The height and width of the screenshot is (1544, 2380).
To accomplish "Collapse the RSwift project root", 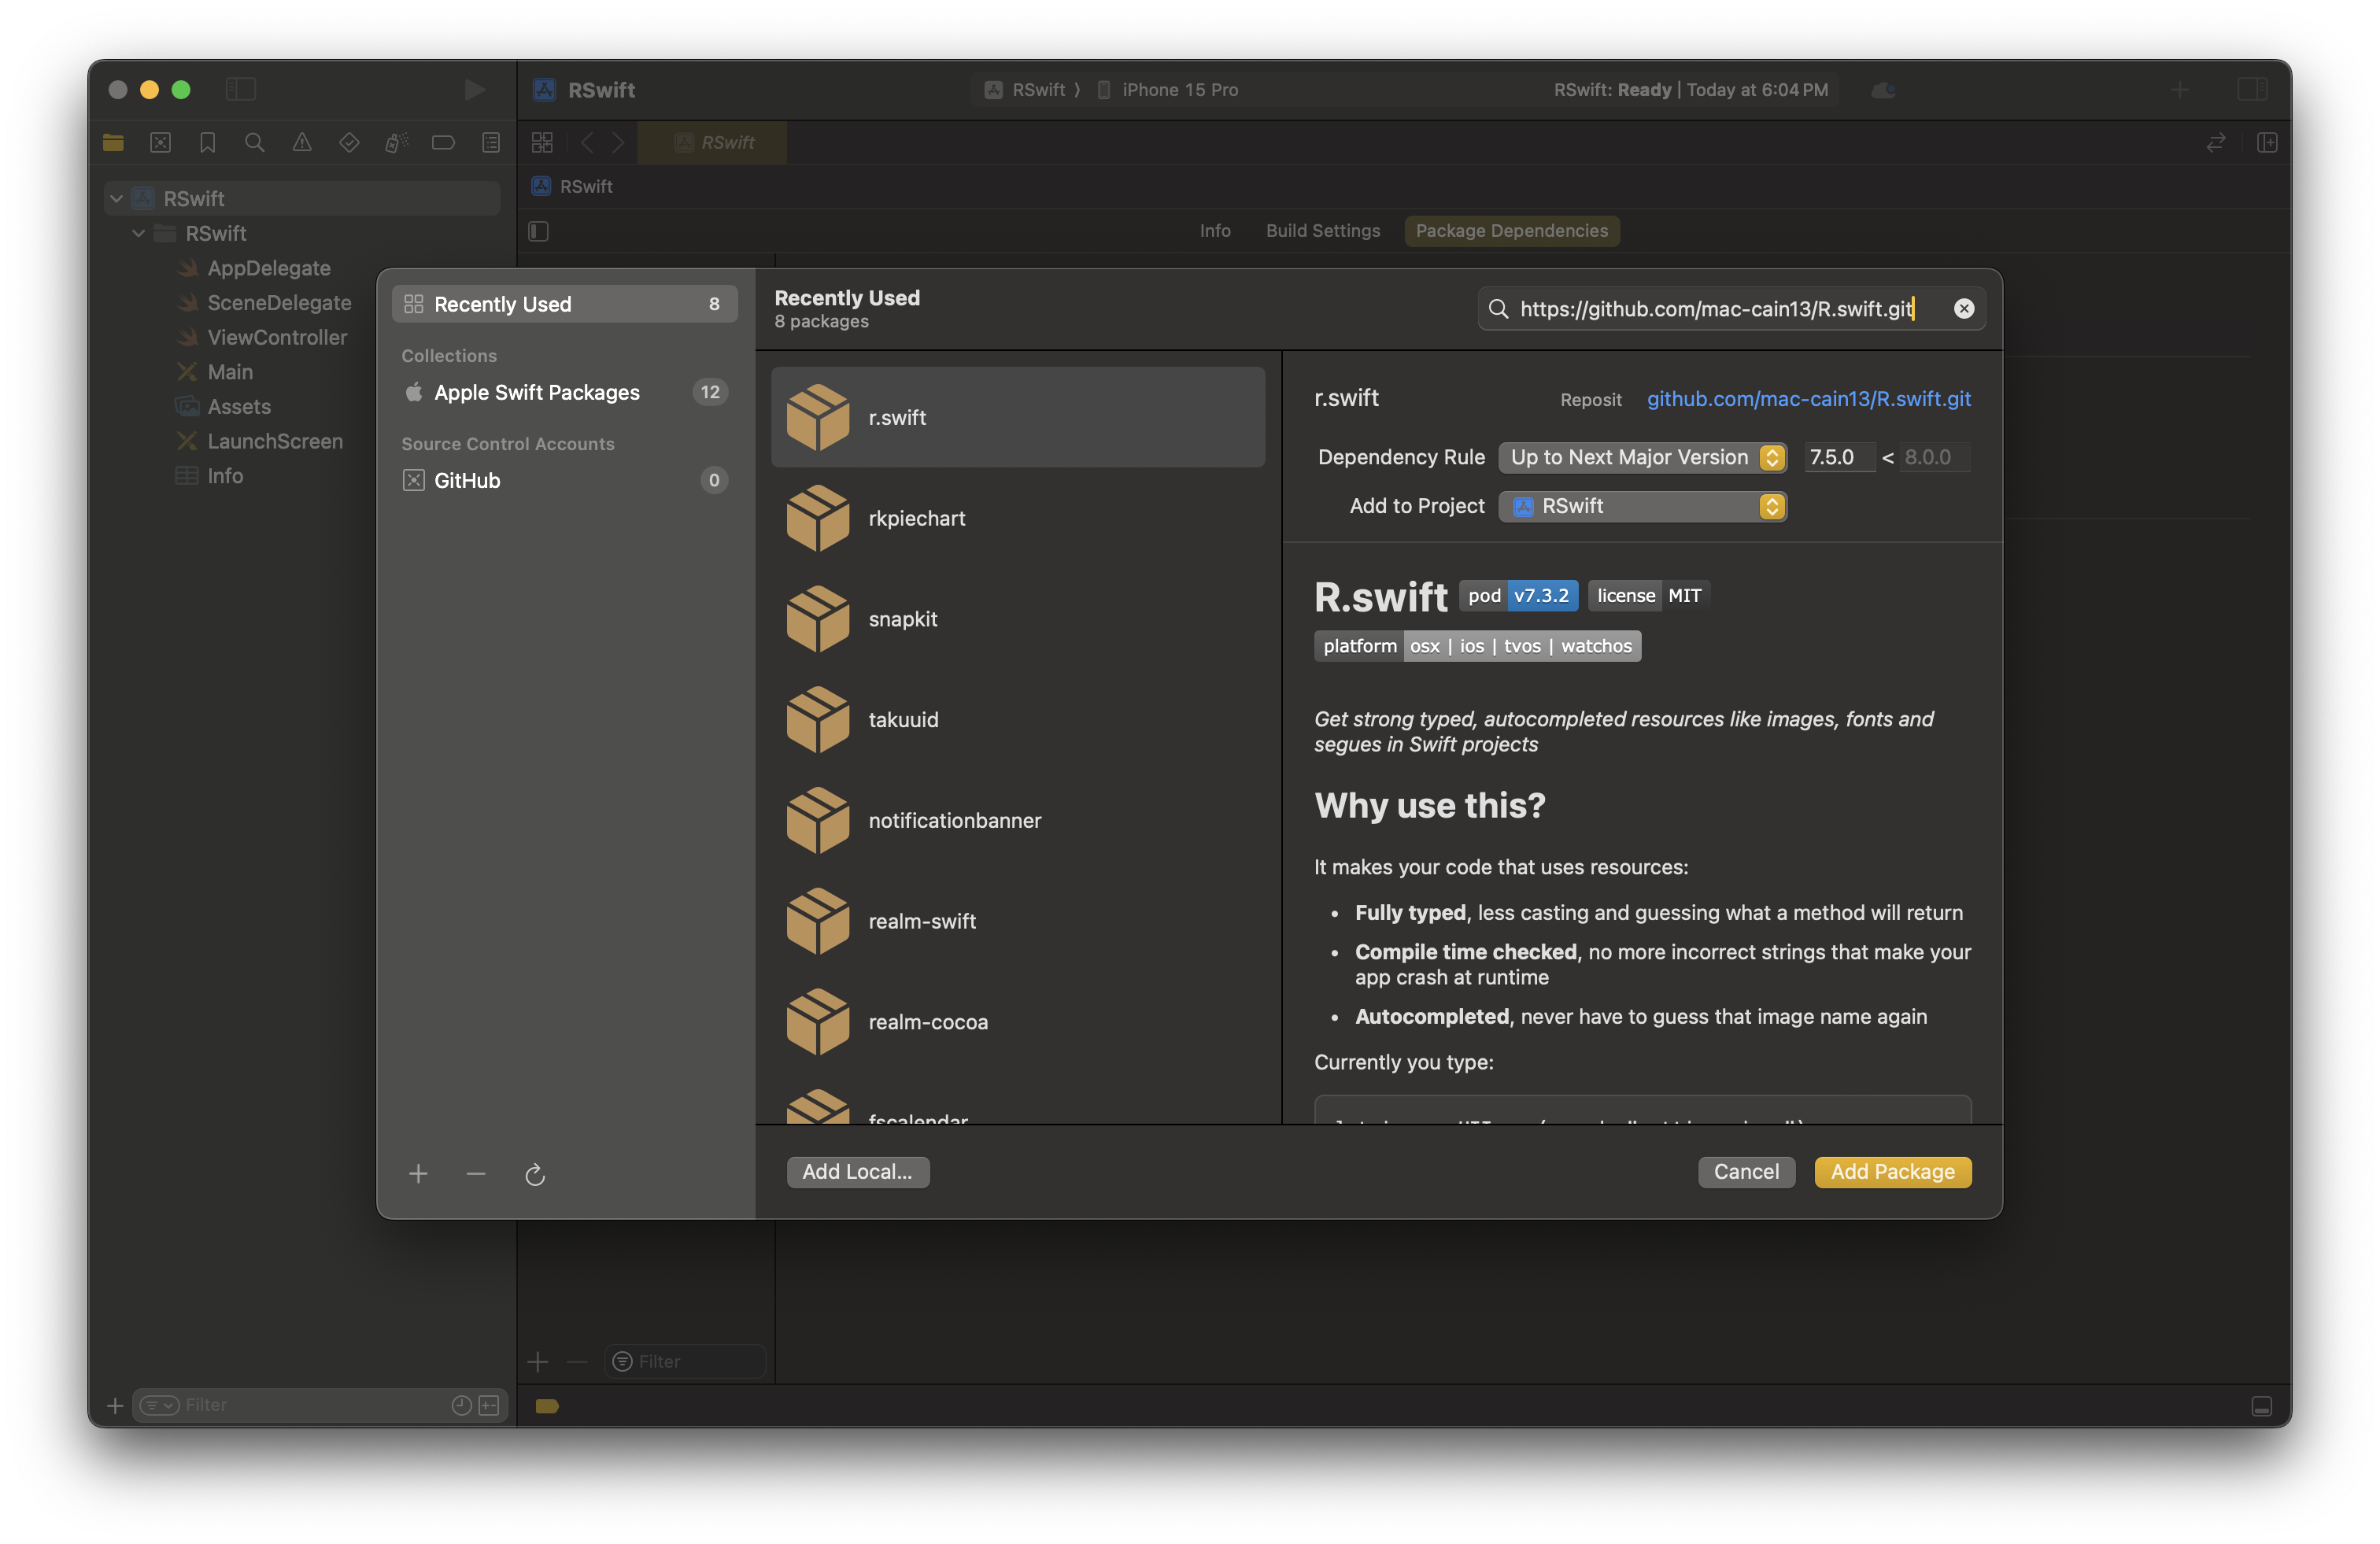I will pos(117,199).
